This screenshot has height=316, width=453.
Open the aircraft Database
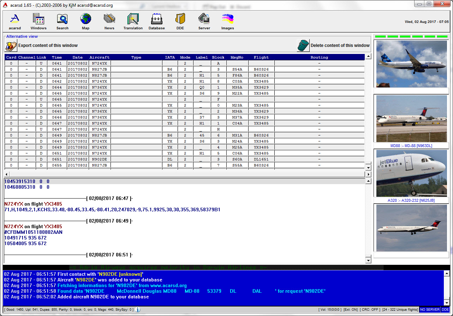(156, 21)
